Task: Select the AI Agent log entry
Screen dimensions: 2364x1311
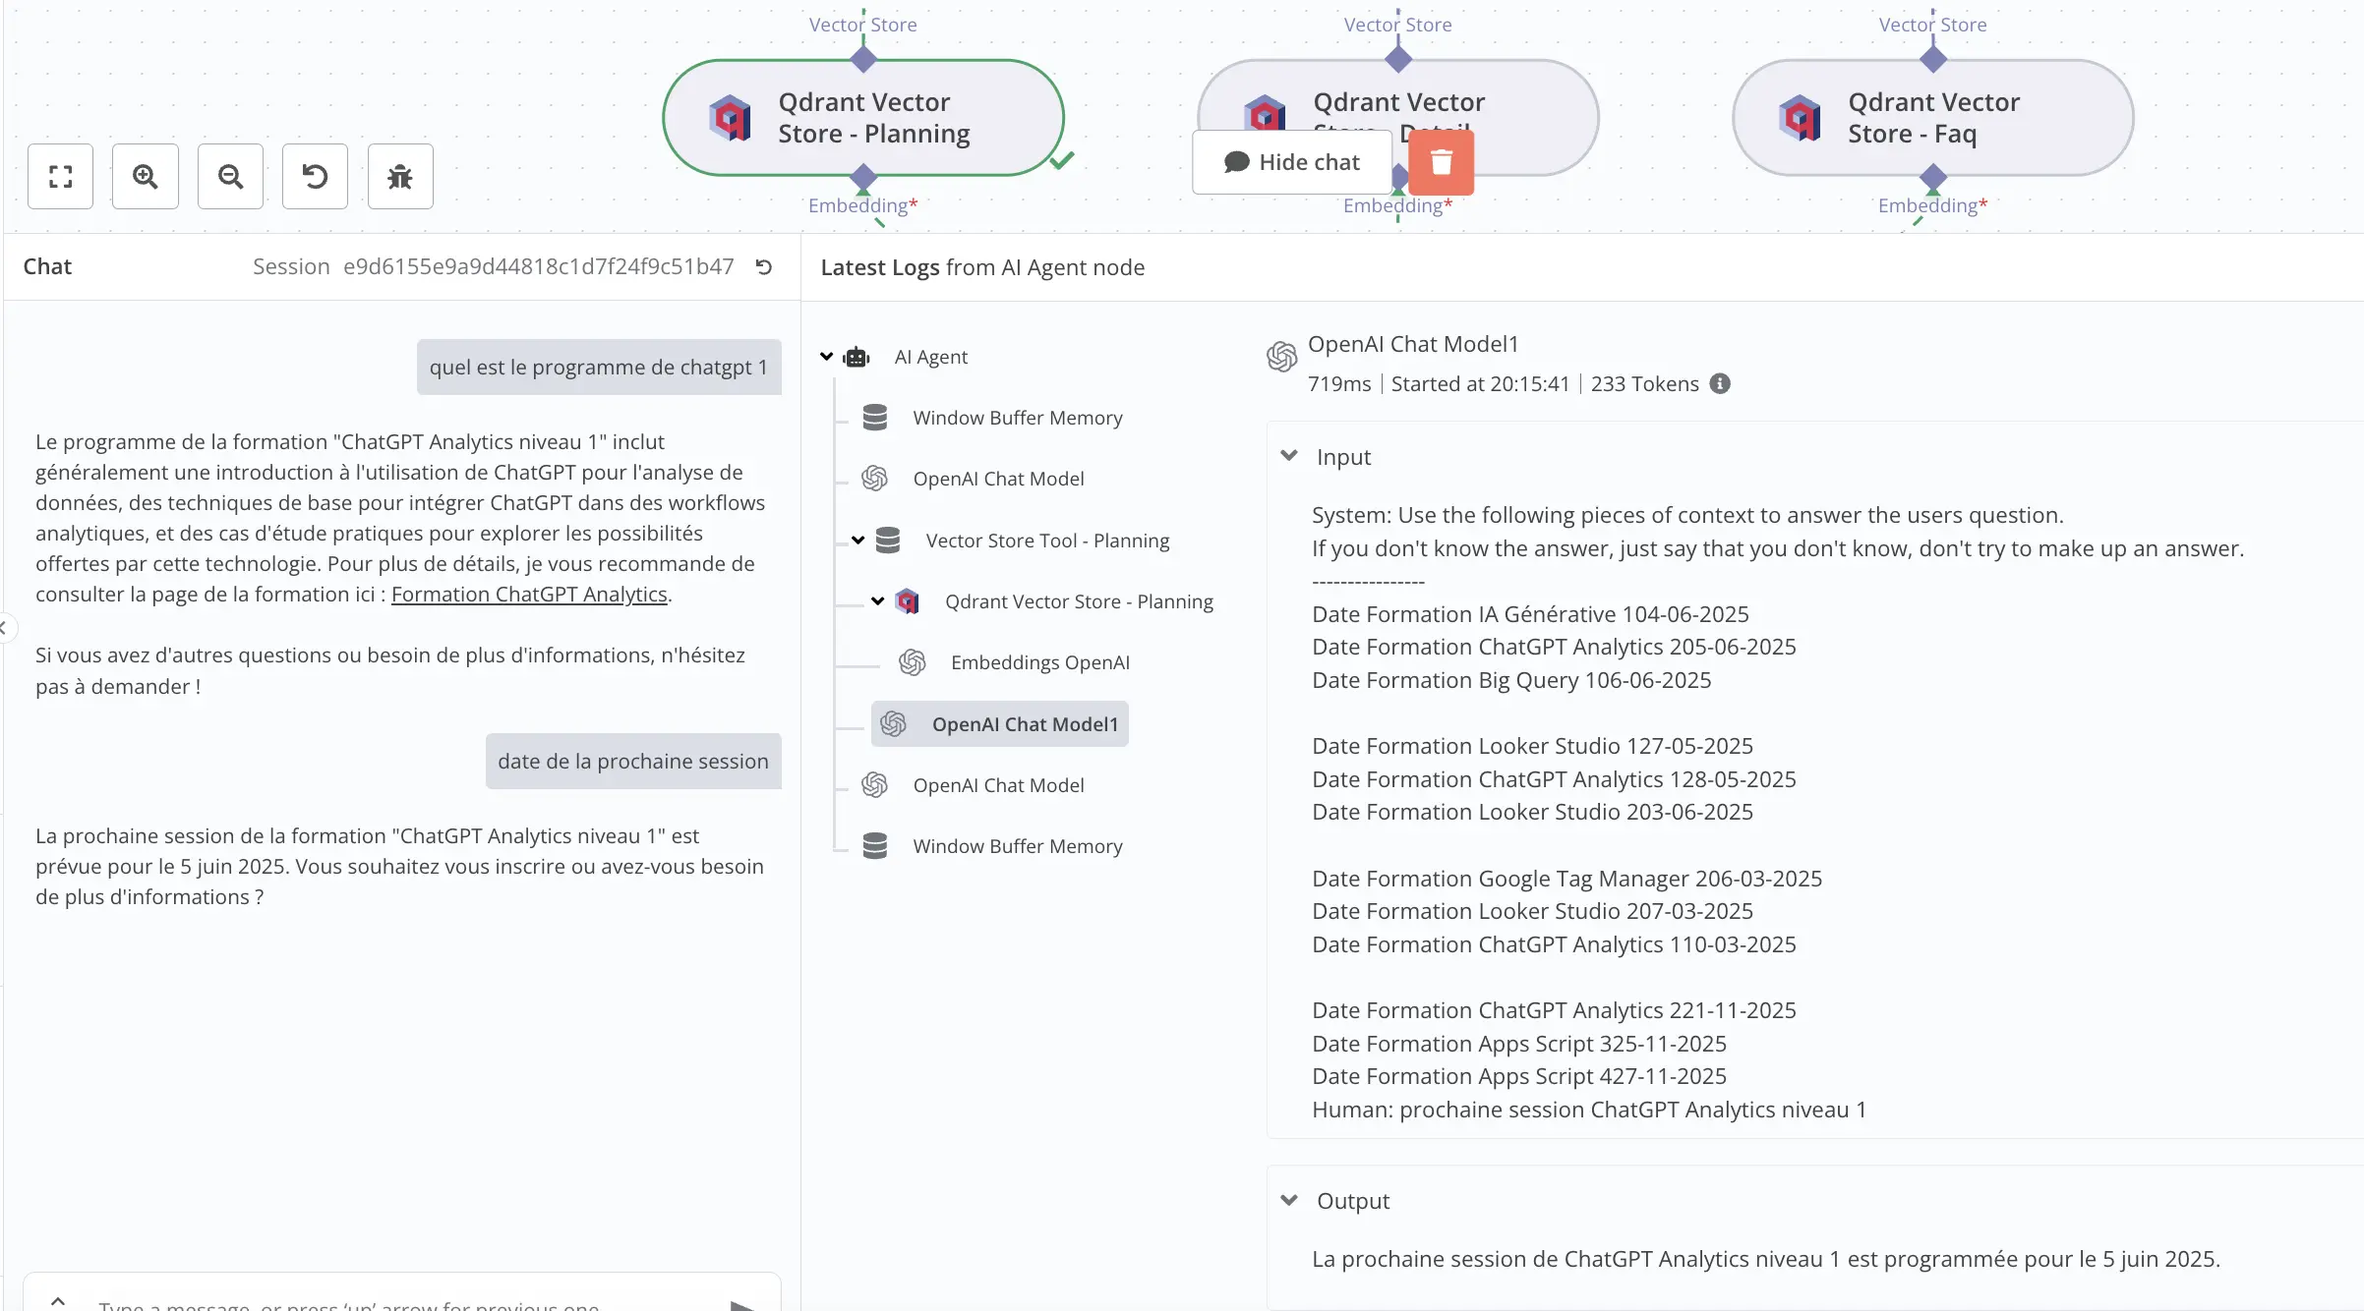Action: 930,357
